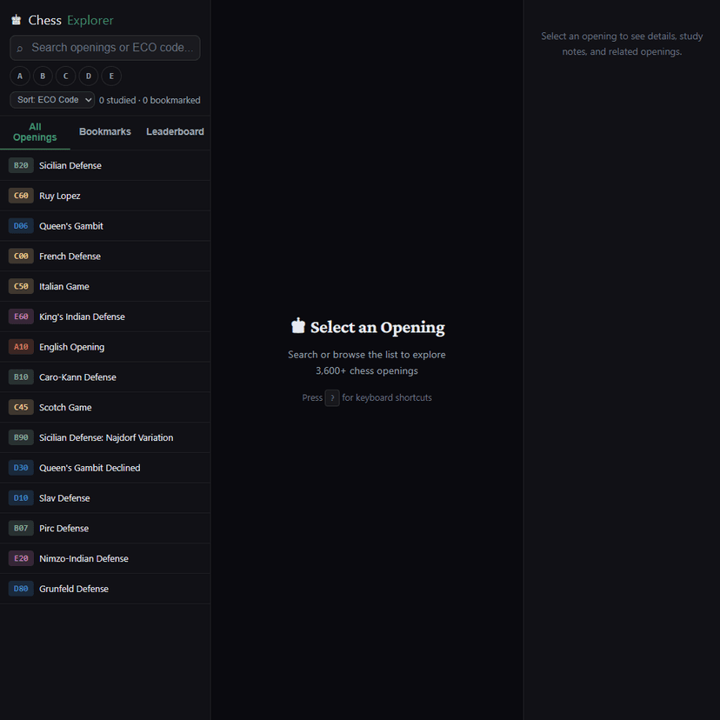
Task: Open the Leaderboard tab
Action: pyautogui.click(x=175, y=132)
